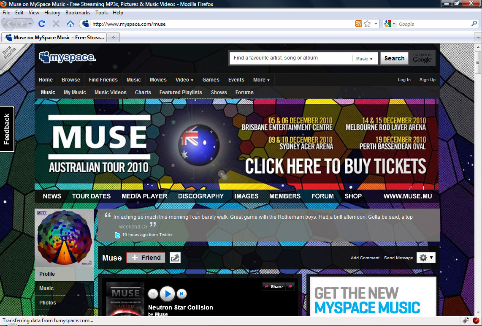Open the Bookmarks menu
The width and height of the screenshot is (482, 326).
(x=78, y=13)
